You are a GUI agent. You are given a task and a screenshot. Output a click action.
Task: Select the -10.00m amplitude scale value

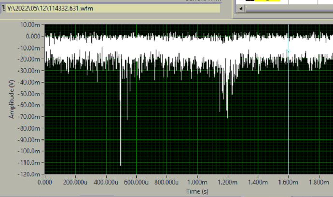pyautogui.click(x=29, y=48)
